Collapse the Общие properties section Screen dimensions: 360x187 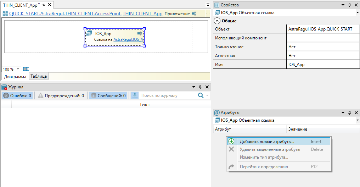(x=217, y=21)
